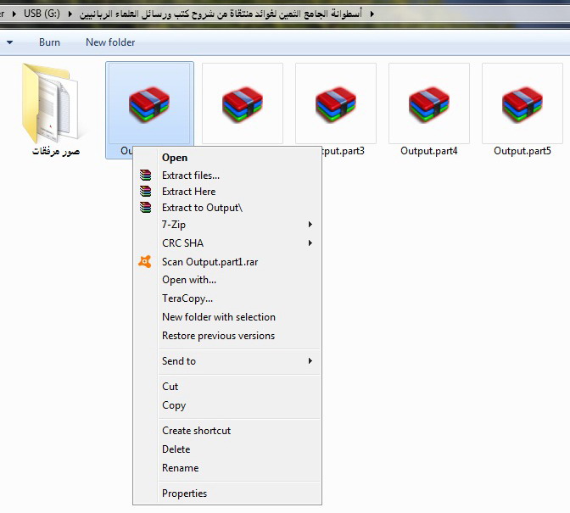Open Properties from the context menu
The height and width of the screenshot is (513, 570).
(184, 493)
